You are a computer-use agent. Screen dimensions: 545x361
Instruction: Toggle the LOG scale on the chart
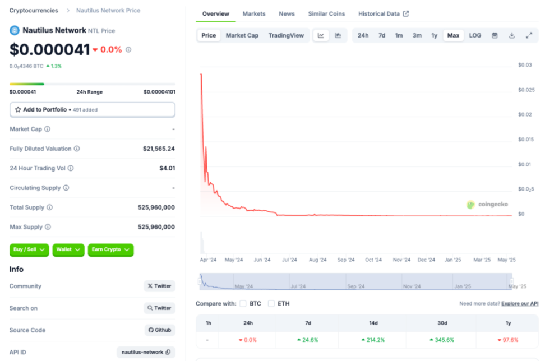[475, 35]
